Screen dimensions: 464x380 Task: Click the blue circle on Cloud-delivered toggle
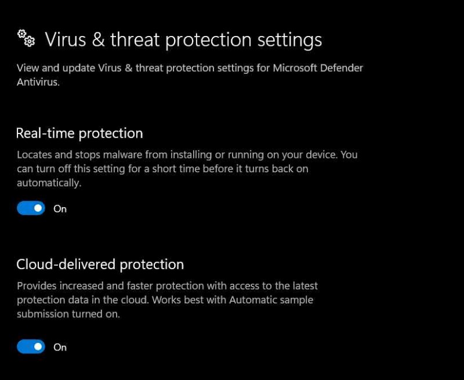pyautogui.click(x=37, y=346)
